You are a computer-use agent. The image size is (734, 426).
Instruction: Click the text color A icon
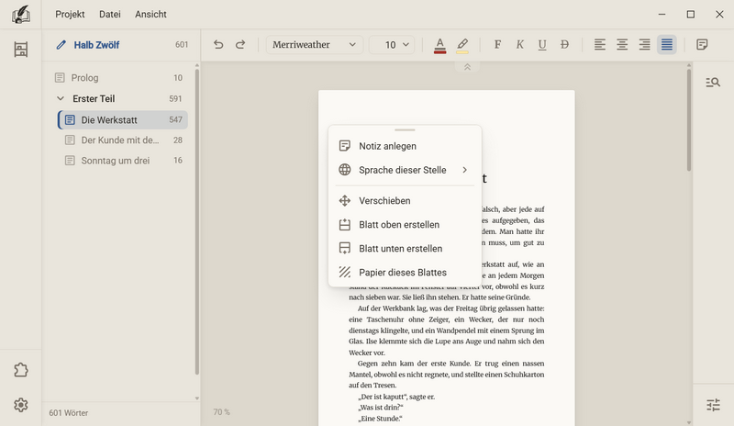439,46
